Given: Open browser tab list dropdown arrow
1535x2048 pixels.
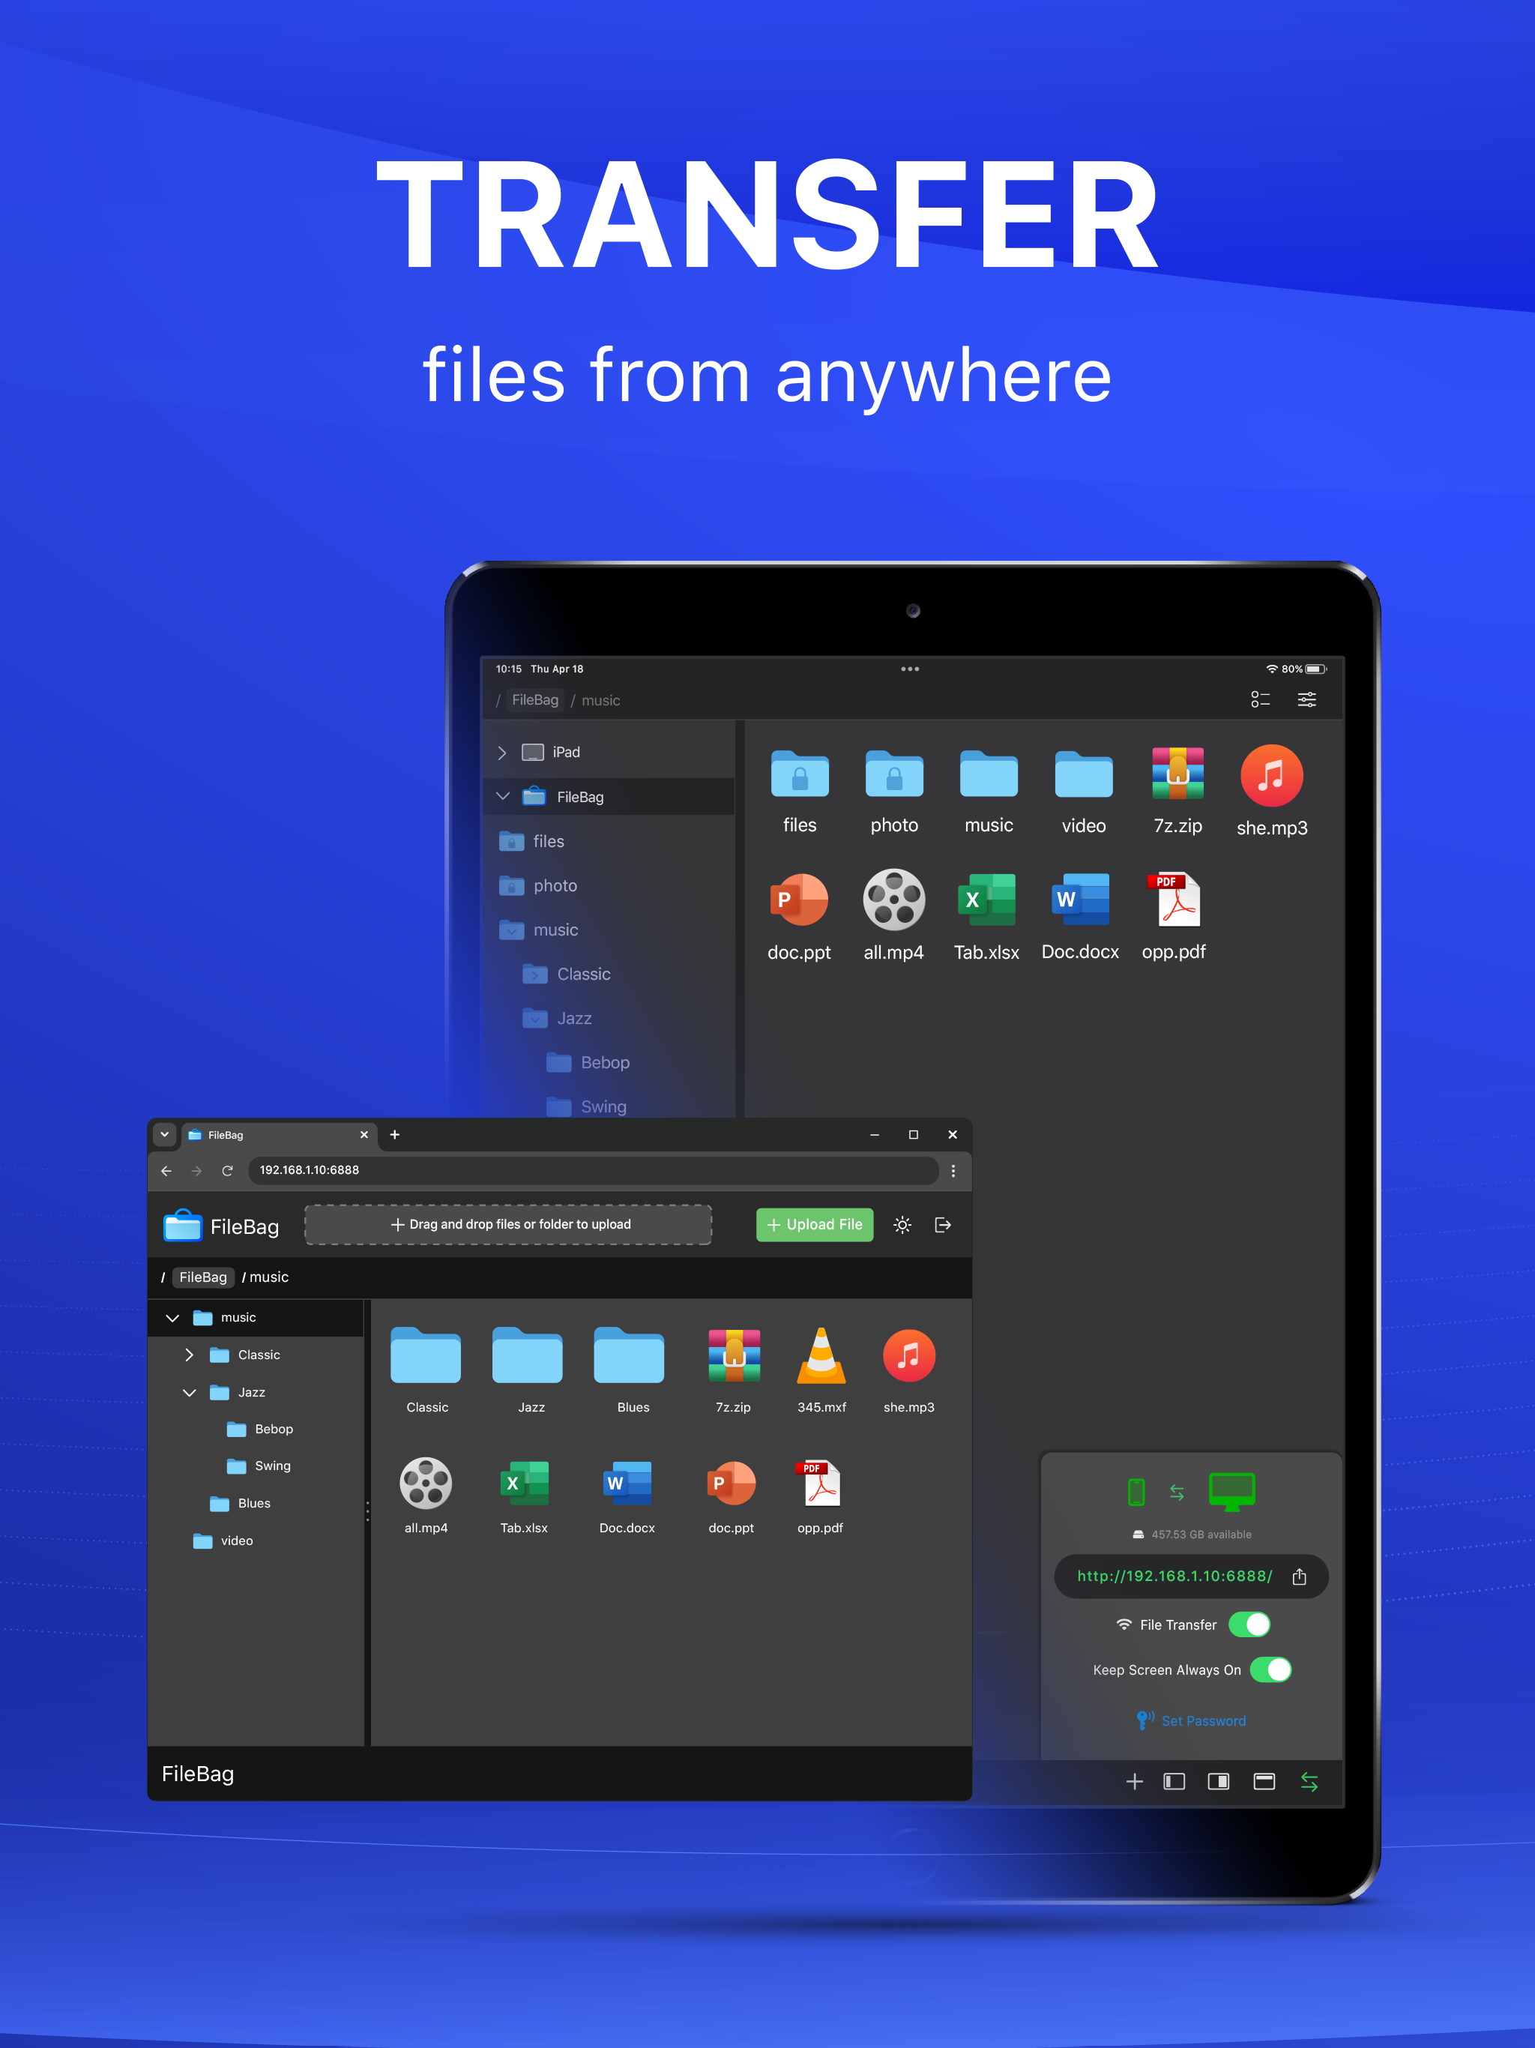Looking at the screenshot, I should [165, 1134].
